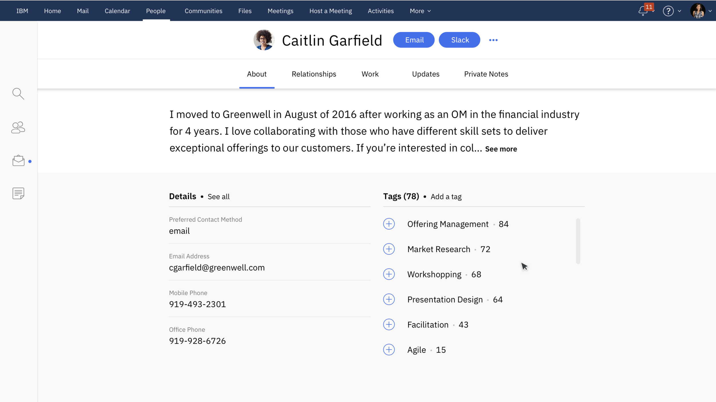
Task: Click the blue Slack button
Action: (x=459, y=40)
